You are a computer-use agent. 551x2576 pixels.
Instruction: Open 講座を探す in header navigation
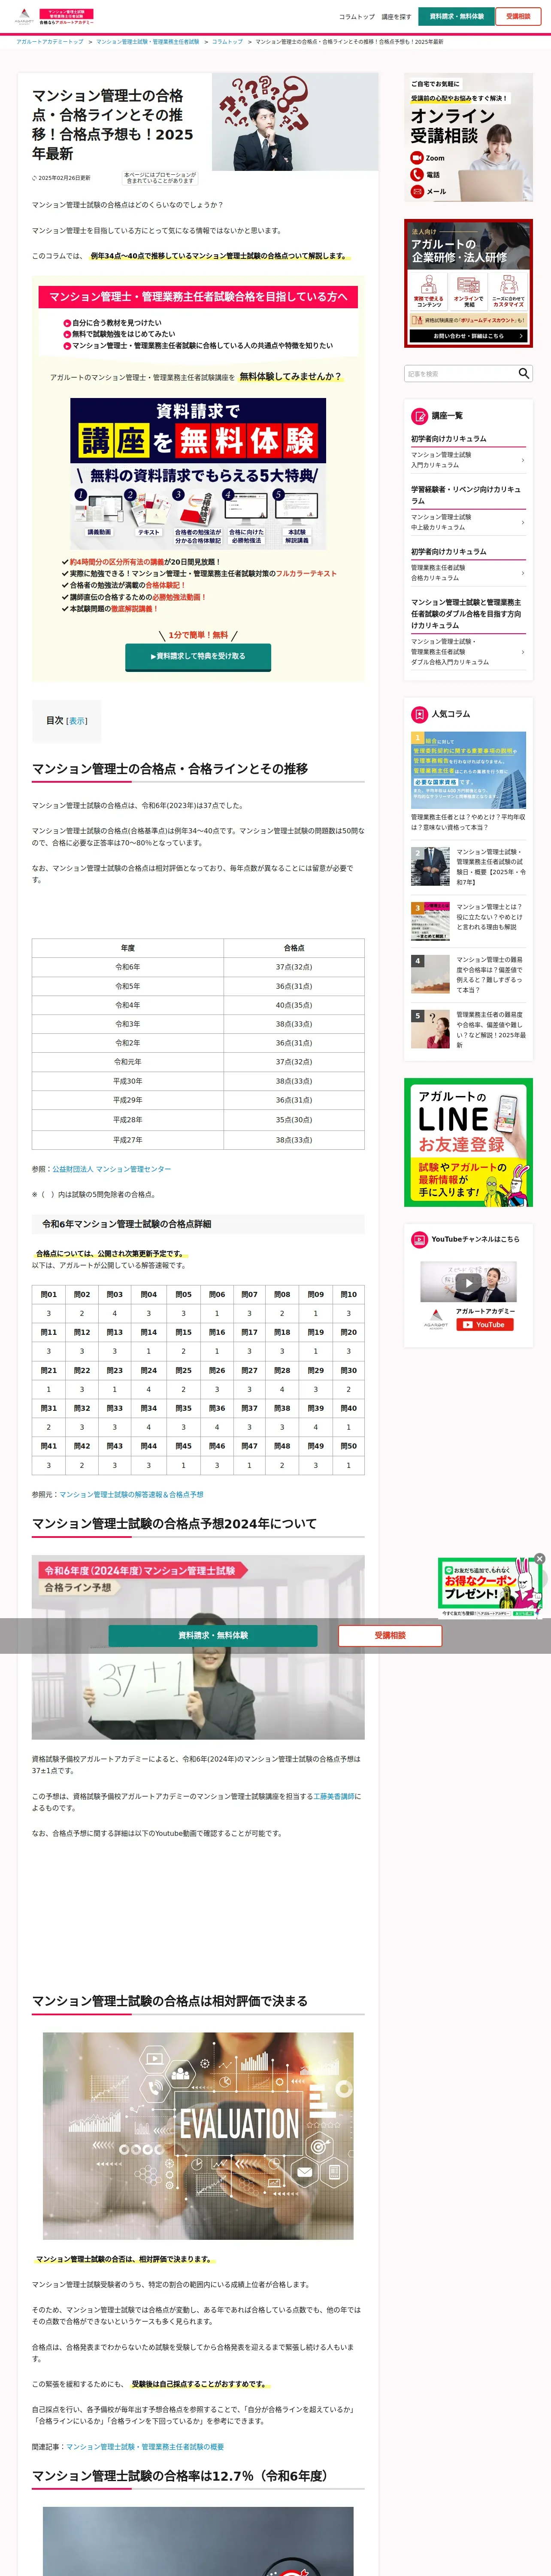(x=396, y=17)
